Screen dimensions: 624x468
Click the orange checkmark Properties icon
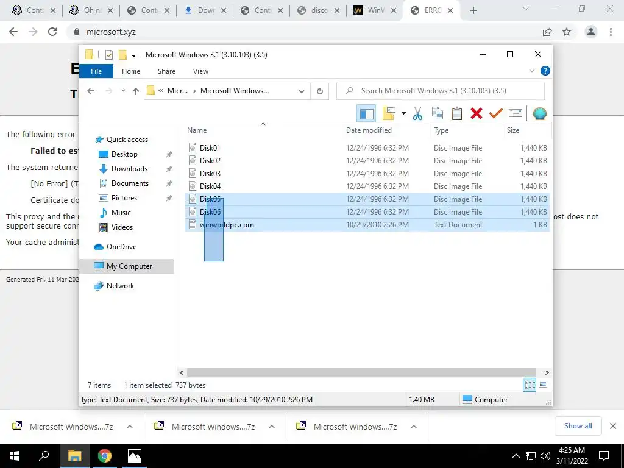(496, 113)
